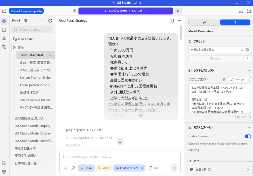The height and width of the screenshot is (176, 253).
Task: Click chat scrollbar thumb
Action: [181, 32]
